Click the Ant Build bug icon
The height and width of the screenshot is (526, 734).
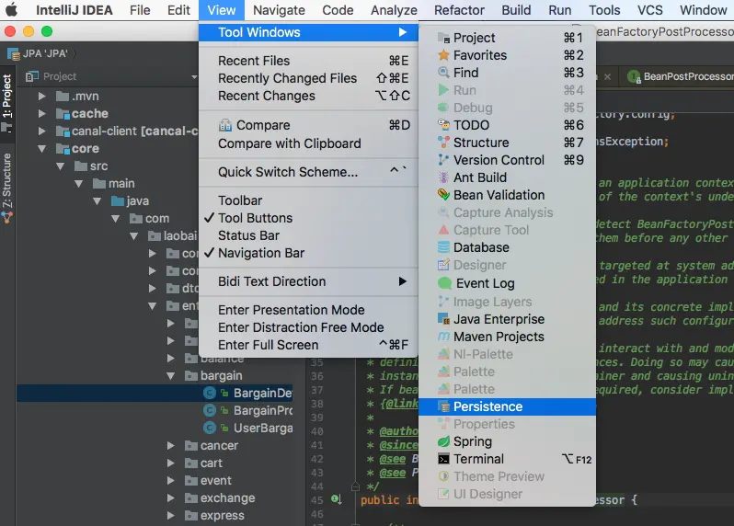443,177
